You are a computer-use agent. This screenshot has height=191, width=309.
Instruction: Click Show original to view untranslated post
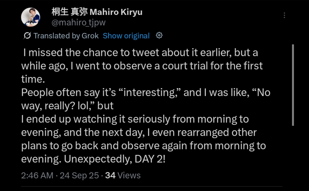(x=126, y=36)
